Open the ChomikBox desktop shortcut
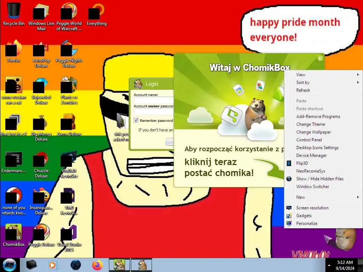The height and width of the screenshot is (272, 363). pos(14,235)
